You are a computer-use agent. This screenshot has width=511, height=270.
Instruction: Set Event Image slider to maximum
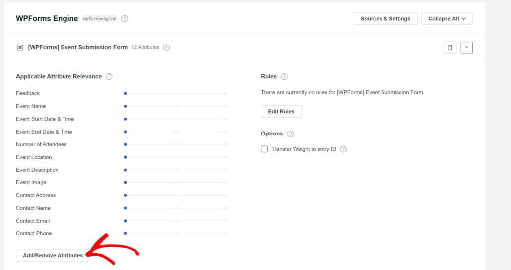pos(226,182)
